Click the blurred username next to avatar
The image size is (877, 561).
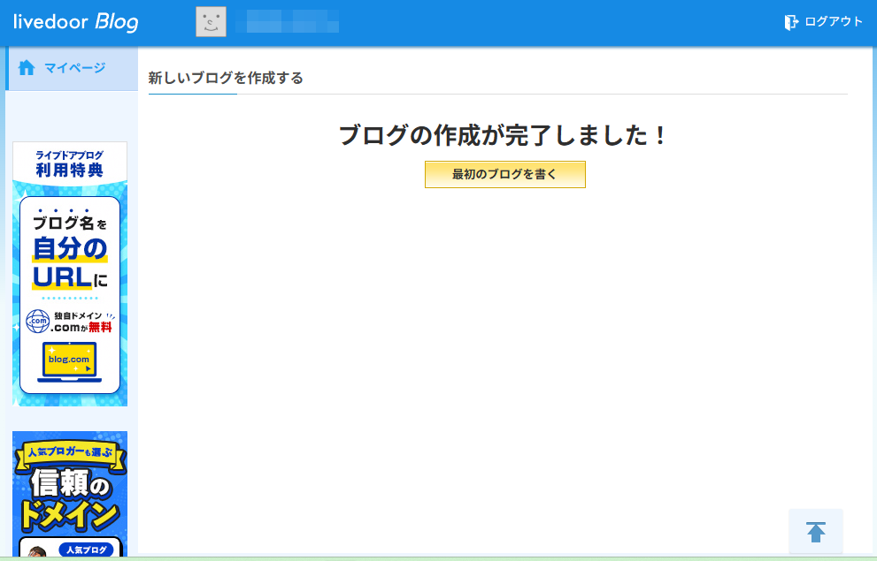tap(287, 21)
